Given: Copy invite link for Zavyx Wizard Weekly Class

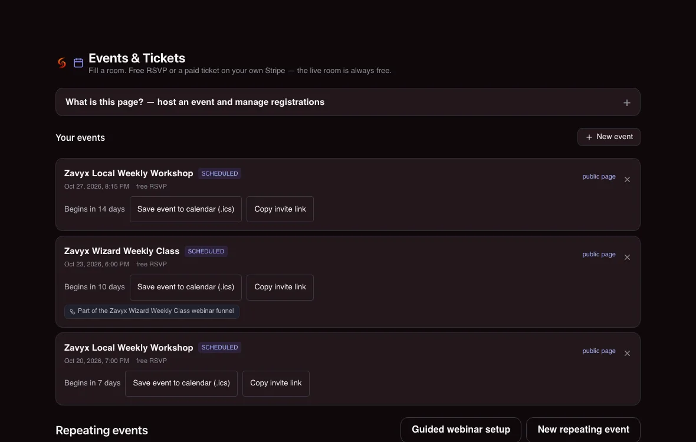Looking at the screenshot, I should (280, 287).
